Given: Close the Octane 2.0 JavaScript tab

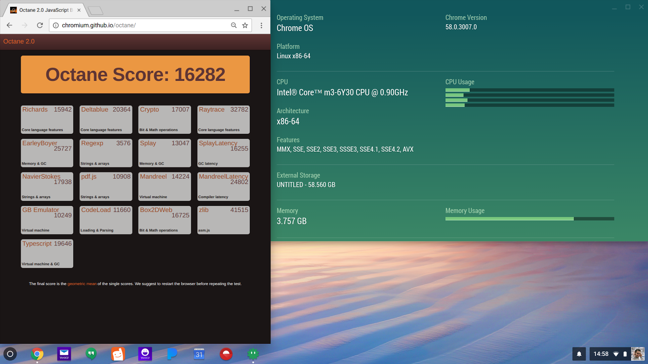Looking at the screenshot, I should (x=79, y=10).
